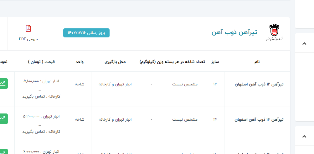
Task: Click the تیرآهن ذوب آهن title
Action: [234, 32]
